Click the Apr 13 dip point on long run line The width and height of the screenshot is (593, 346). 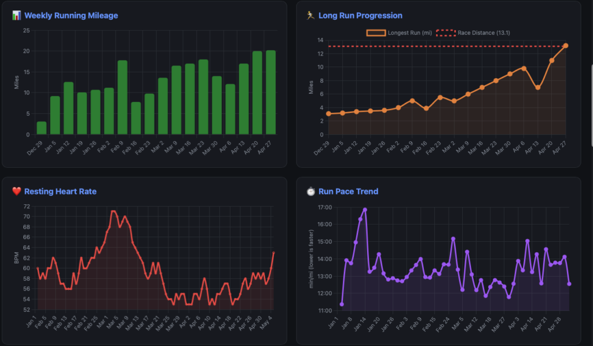coord(538,87)
